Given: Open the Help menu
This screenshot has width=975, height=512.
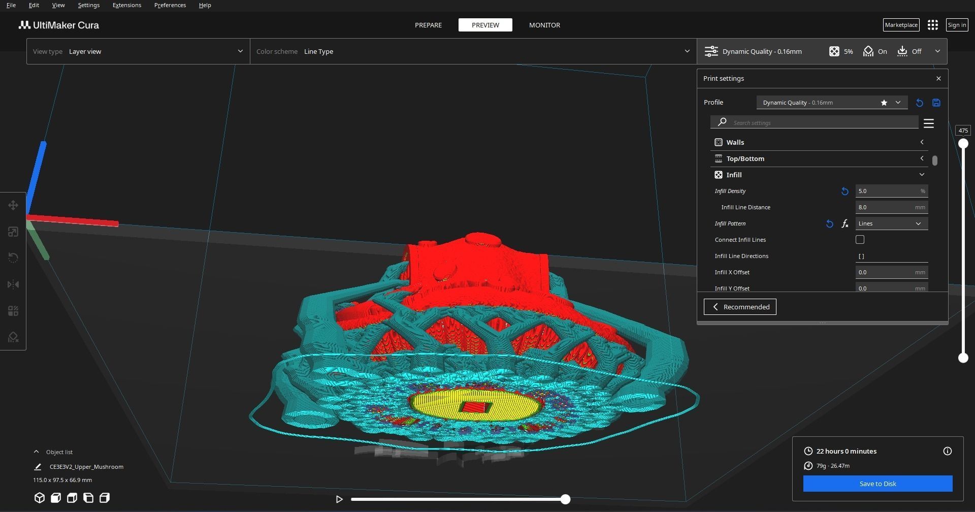Looking at the screenshot, I should tap(205, 5).
